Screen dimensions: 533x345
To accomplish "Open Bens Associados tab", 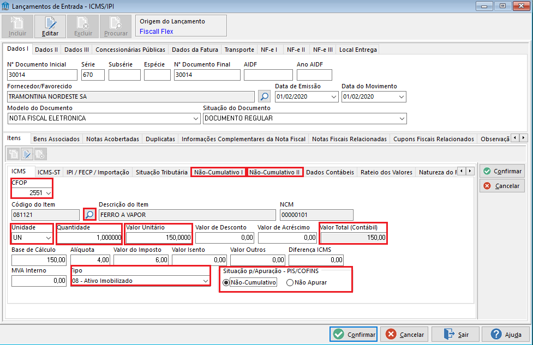I will point(56,139).
